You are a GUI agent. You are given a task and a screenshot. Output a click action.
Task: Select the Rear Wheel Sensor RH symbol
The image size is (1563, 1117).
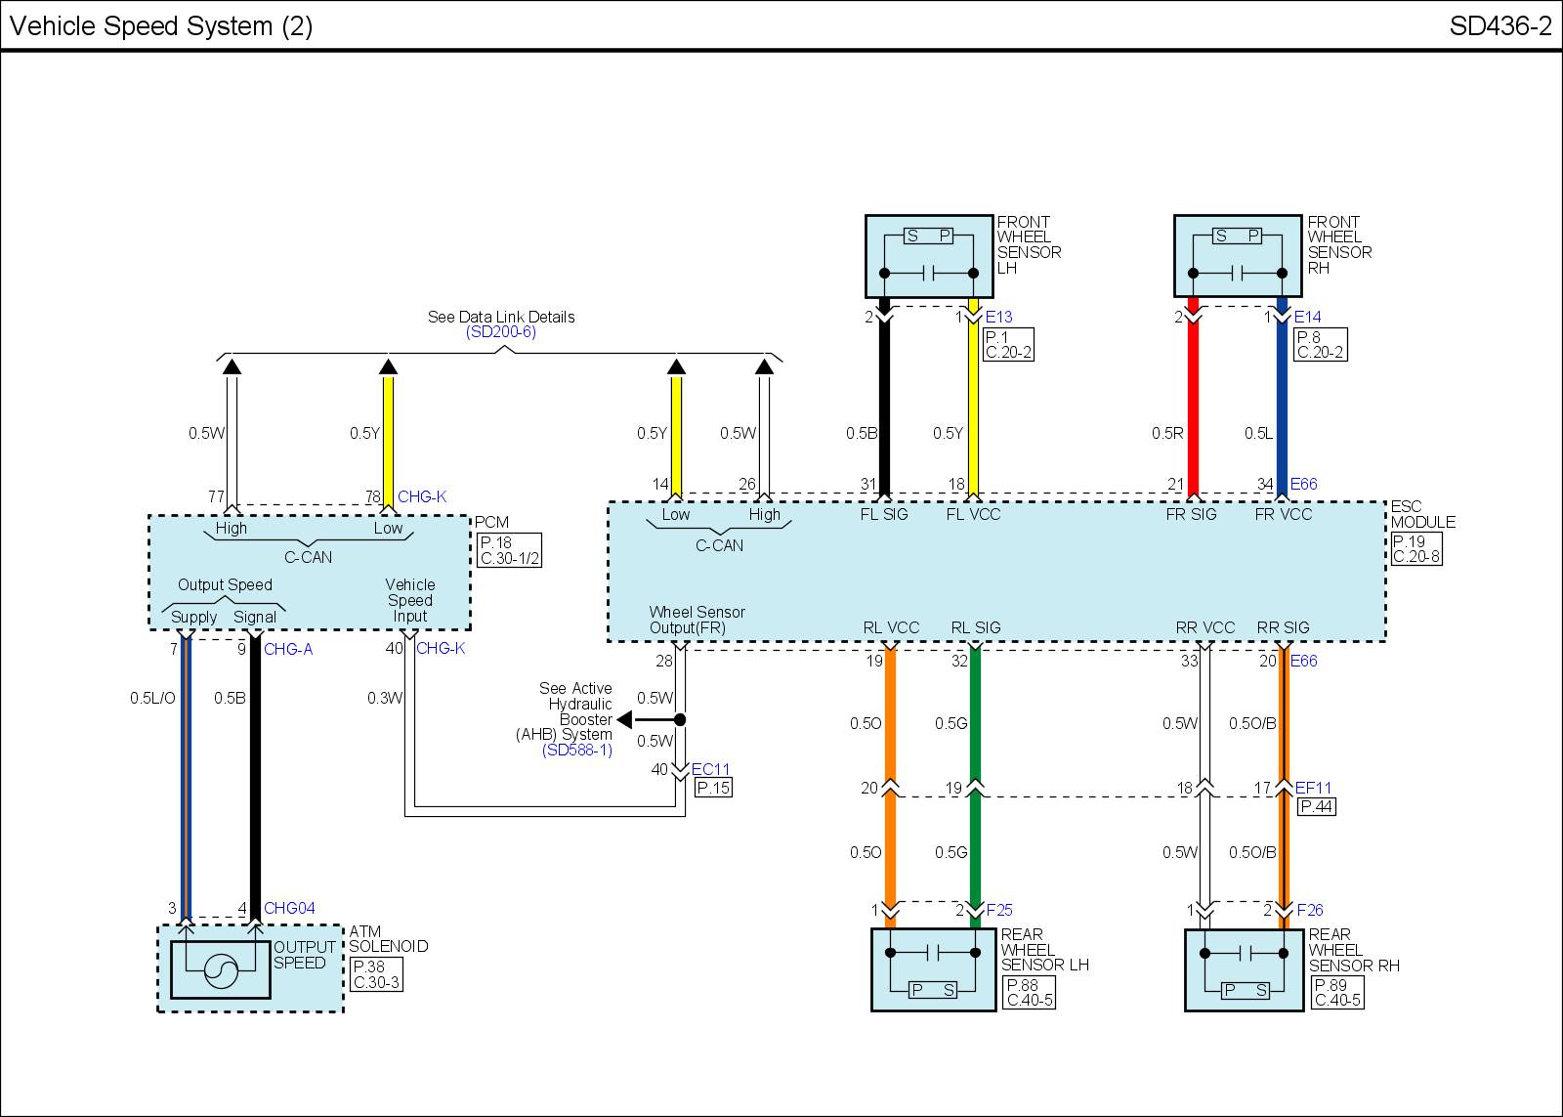pyautogui.click(x=1244, y=969)
